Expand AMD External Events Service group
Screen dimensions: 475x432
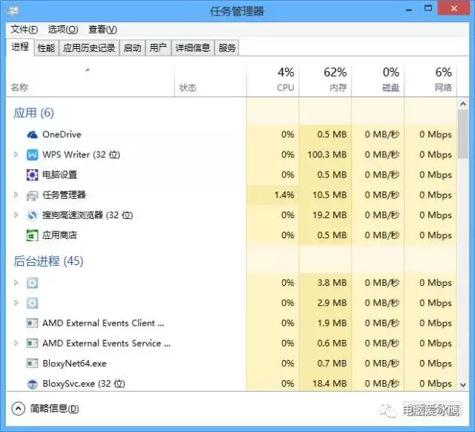(x=16, y=343)
